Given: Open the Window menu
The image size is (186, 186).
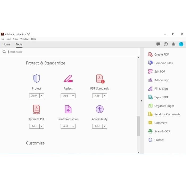Looking at the screenshot, I should click(24, 39).
